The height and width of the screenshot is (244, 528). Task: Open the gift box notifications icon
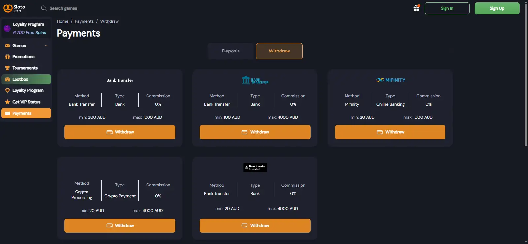pyautogui.click(x=416, y=8)
